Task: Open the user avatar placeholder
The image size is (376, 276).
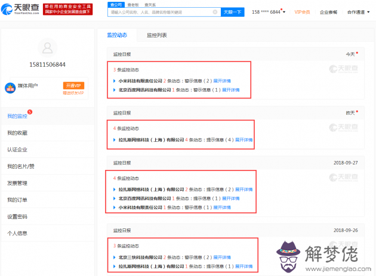Action: coord(48,48)
